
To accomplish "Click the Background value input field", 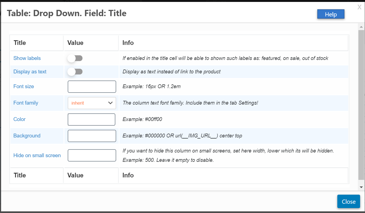I will (92, 136).
